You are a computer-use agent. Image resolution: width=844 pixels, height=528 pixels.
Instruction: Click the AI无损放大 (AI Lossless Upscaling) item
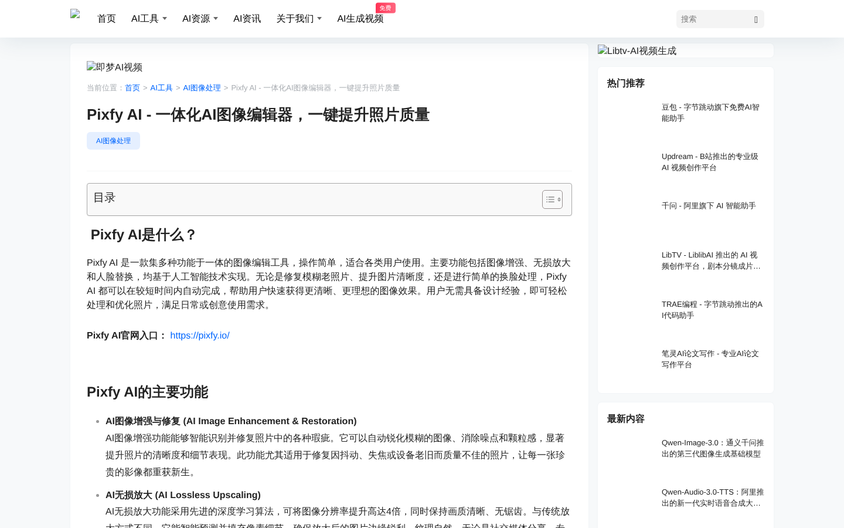183,495
